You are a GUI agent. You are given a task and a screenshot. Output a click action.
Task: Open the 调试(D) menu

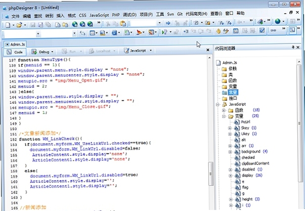tap(129, 15)
